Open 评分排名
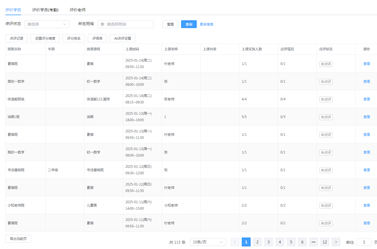The height and width of the screenshot is (249, 377). click(x=74, y=38)
